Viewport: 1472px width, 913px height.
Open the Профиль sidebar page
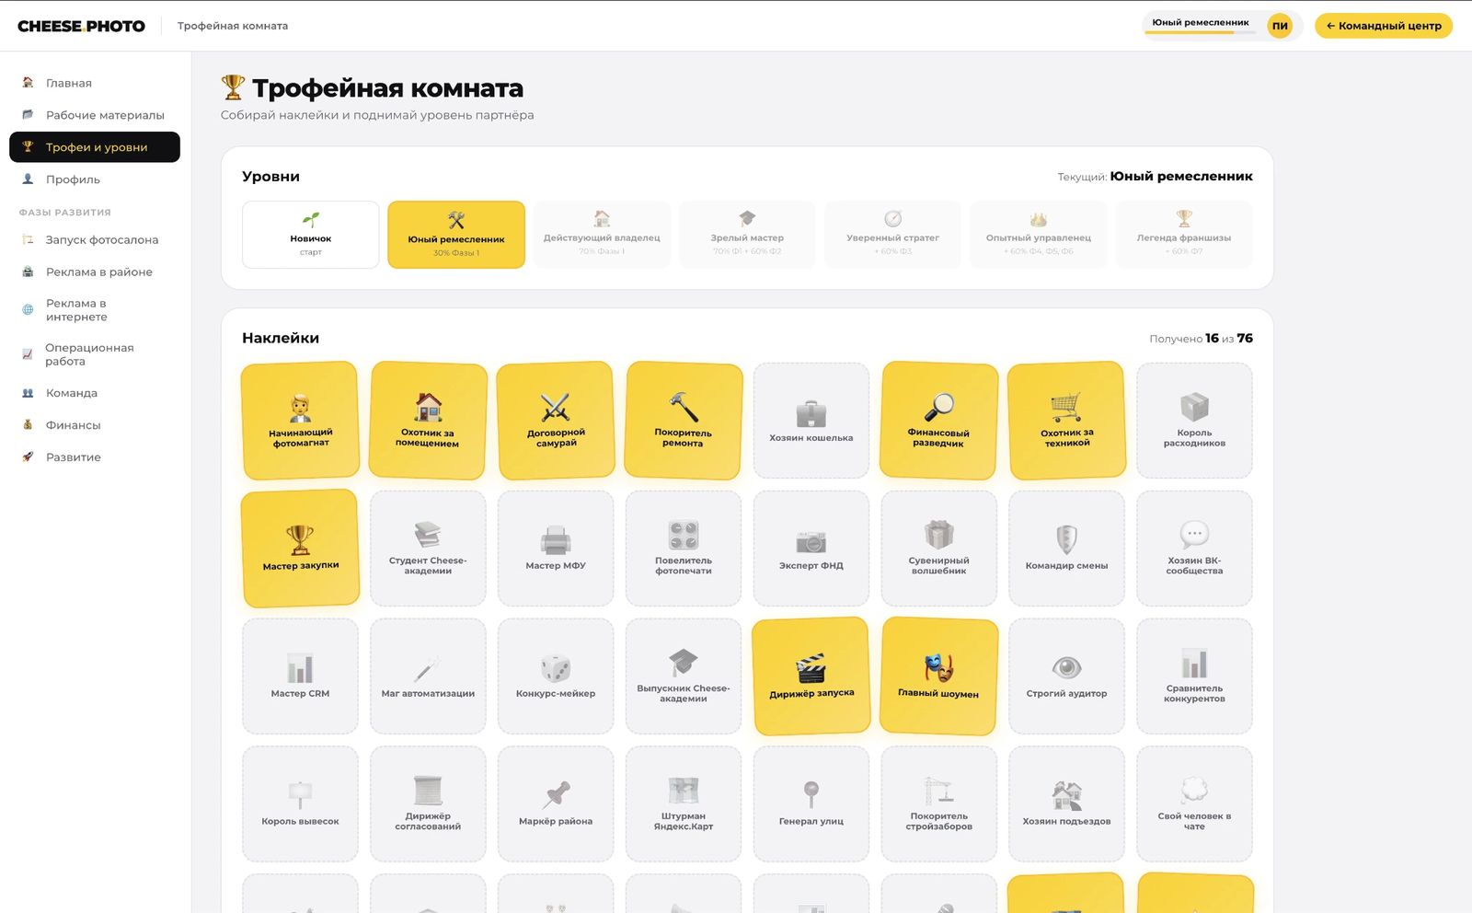[x=95, y=179]
